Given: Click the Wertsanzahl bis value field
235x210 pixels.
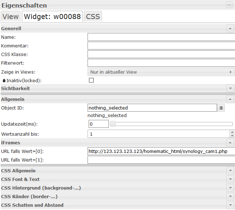Looking at the screenshot, I should 159,134.
